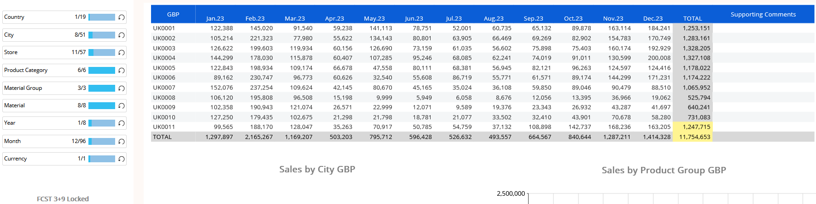Click the Supporting Comments column header
This screenshot has width=816, height=204.
pos(763,14)
